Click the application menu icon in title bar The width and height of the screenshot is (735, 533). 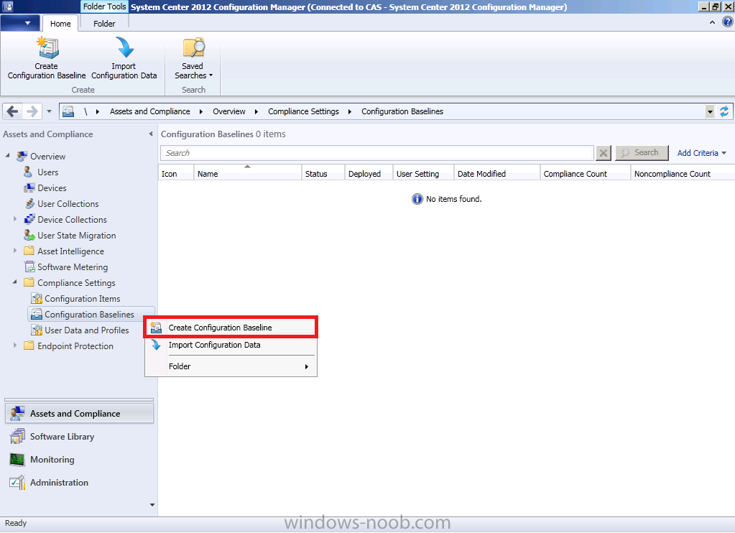[7, 6]
